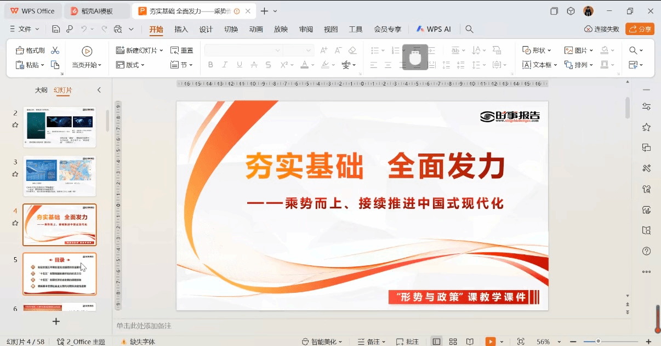Open the Insert (插入) ribbon tab
The image size is (661, 346).
[181, 29]
